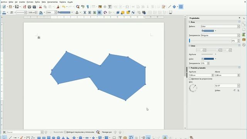The height and width of the screenshot is (139, 247).
Task: Click the Altura height input field
Action: pyautogui.click(x=226, y=75)
